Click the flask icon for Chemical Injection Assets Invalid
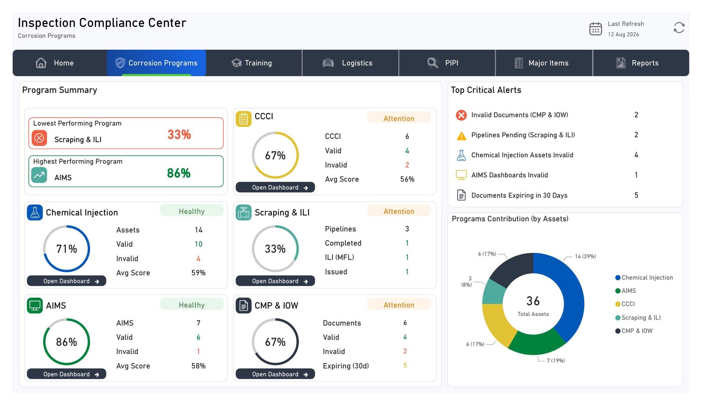This screenshot has width=702, height=406. [x=461, y=155]
